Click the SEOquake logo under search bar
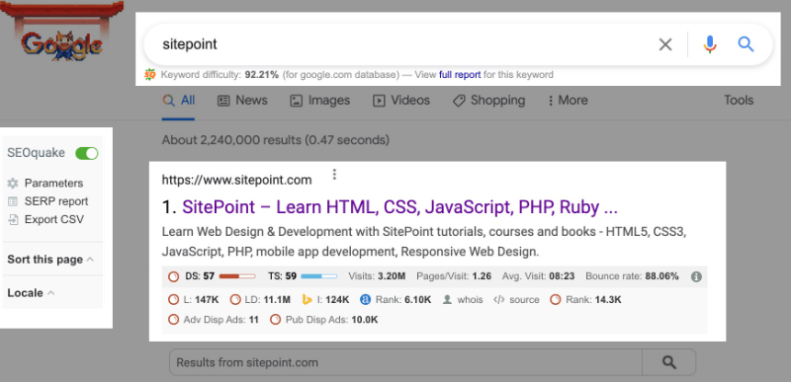 point(150,74)
